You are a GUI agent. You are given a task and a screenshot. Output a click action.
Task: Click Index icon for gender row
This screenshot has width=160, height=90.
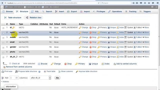coord(118,47)
